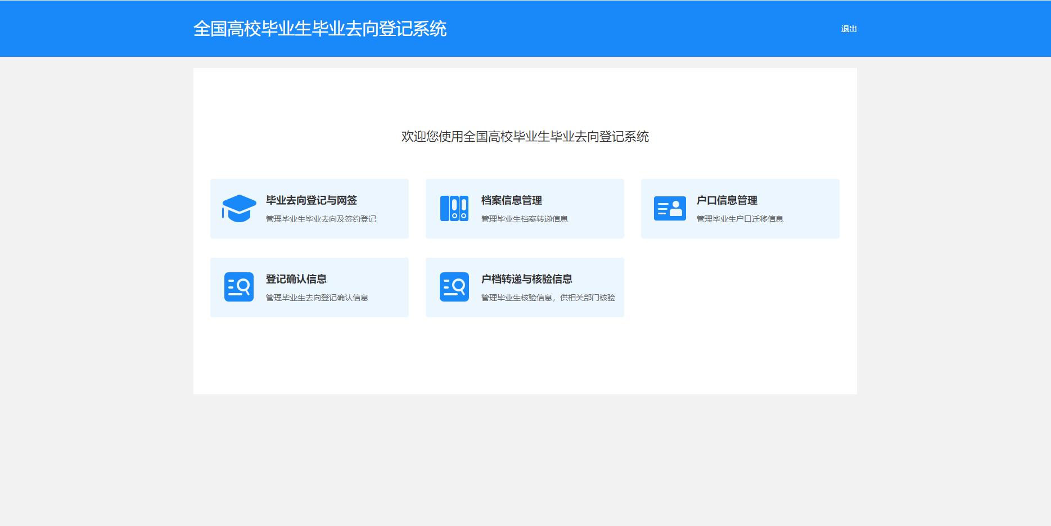This screenshot has height=526, width=1051.
Task: Select the 户口信息管理 title
Action: pos(727,200)
